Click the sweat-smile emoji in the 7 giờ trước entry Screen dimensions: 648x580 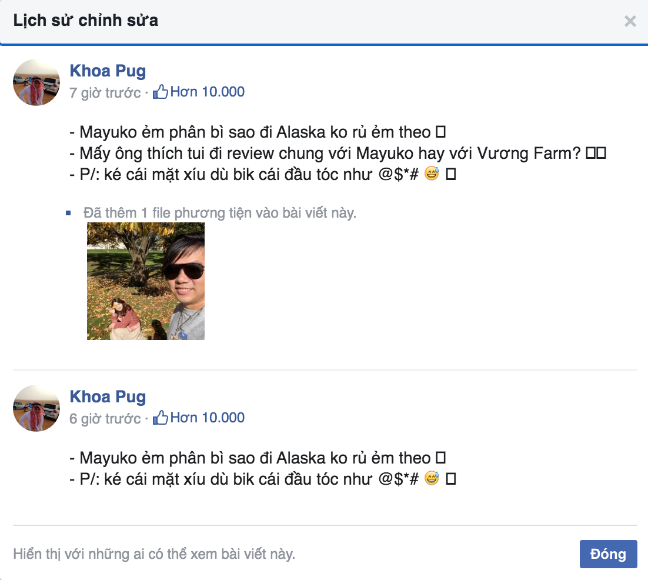pos(431,175)
